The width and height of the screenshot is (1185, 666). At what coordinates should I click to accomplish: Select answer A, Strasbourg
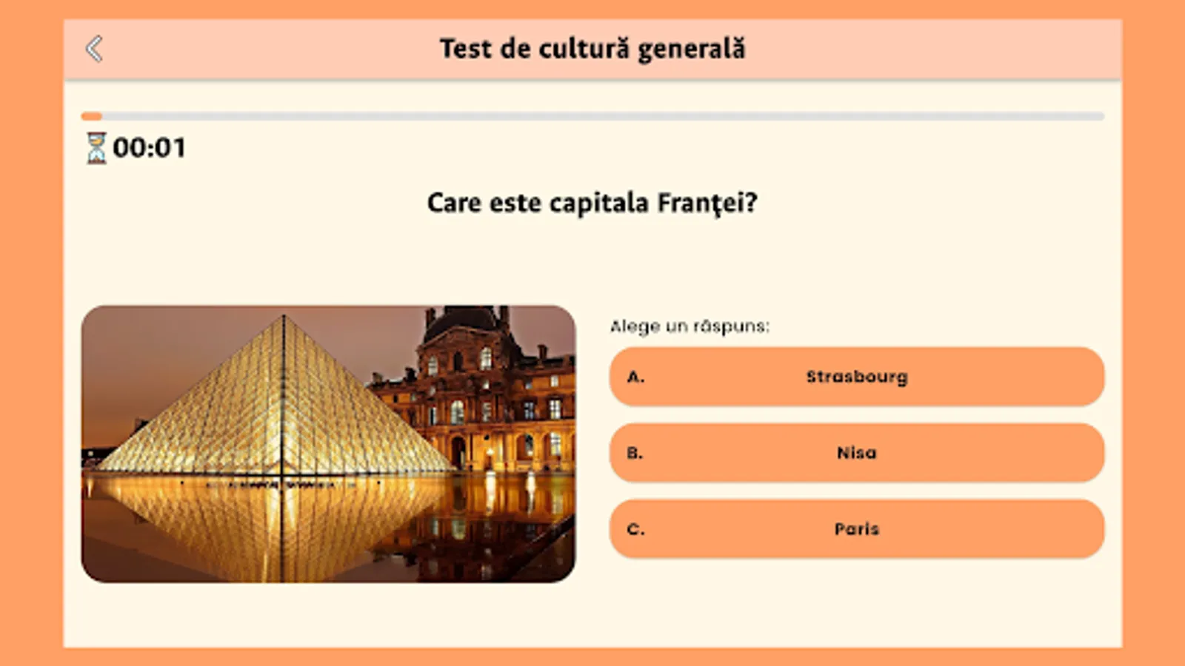(x=857, y=376)
